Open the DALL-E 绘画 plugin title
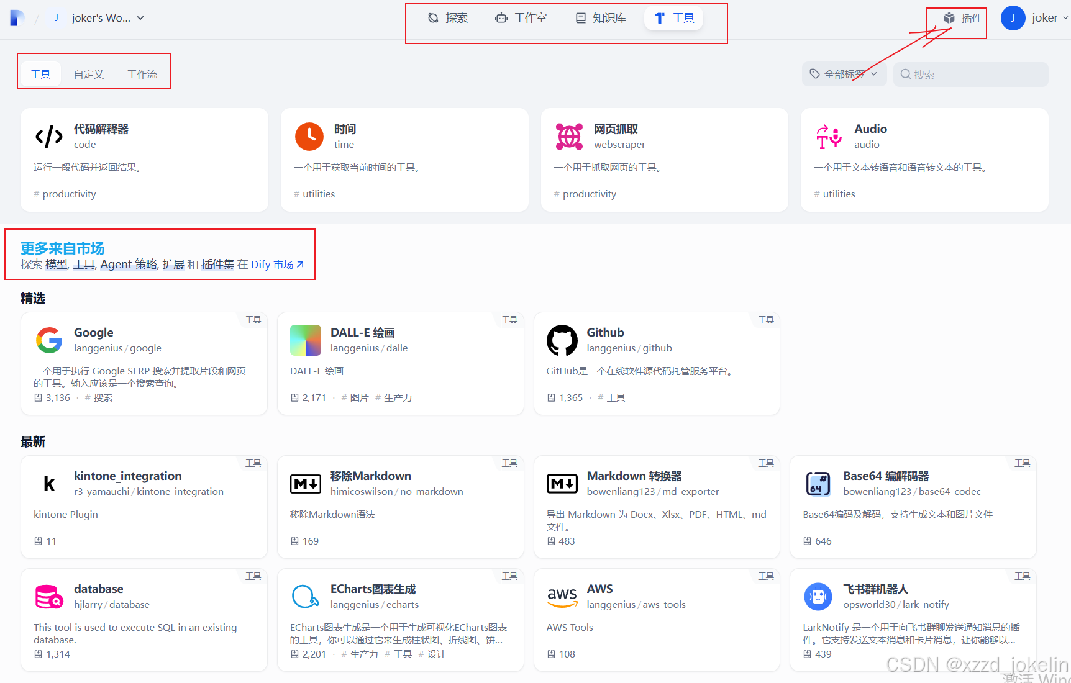 tap(362, 332)
